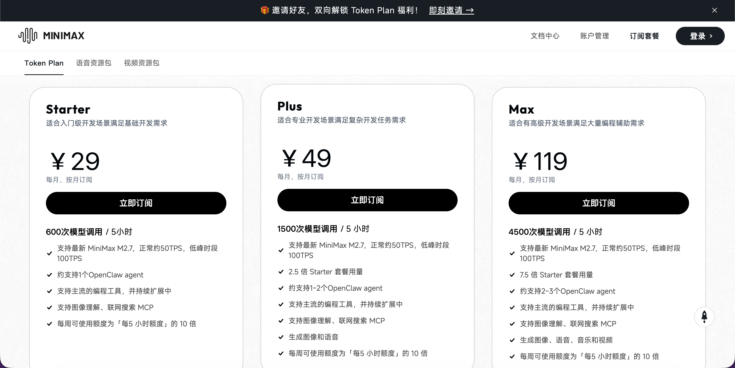Go to 订阅套餐 in the navigation
Viewport: 735px width, 368px height.
point(644,36)
